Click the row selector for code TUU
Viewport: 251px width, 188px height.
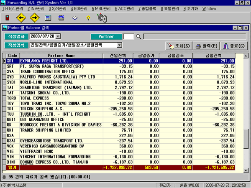[4, 114]
